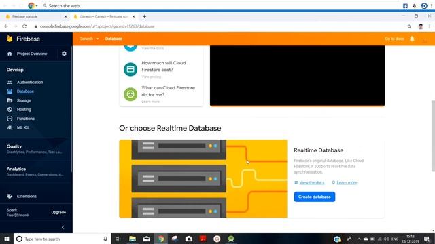435x244 pixels.
Task: Open Task View on taskbar
Action: 118,239
